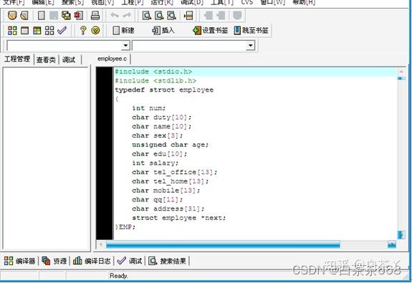Open About with the yellow smiley icon

pyautogui.click(x=95, y=30)
